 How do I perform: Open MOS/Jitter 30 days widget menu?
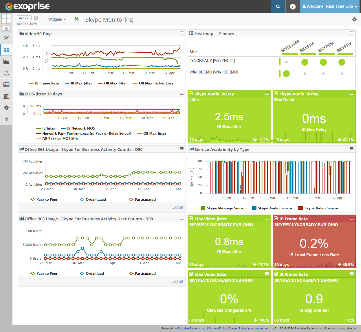pos(182,93)
